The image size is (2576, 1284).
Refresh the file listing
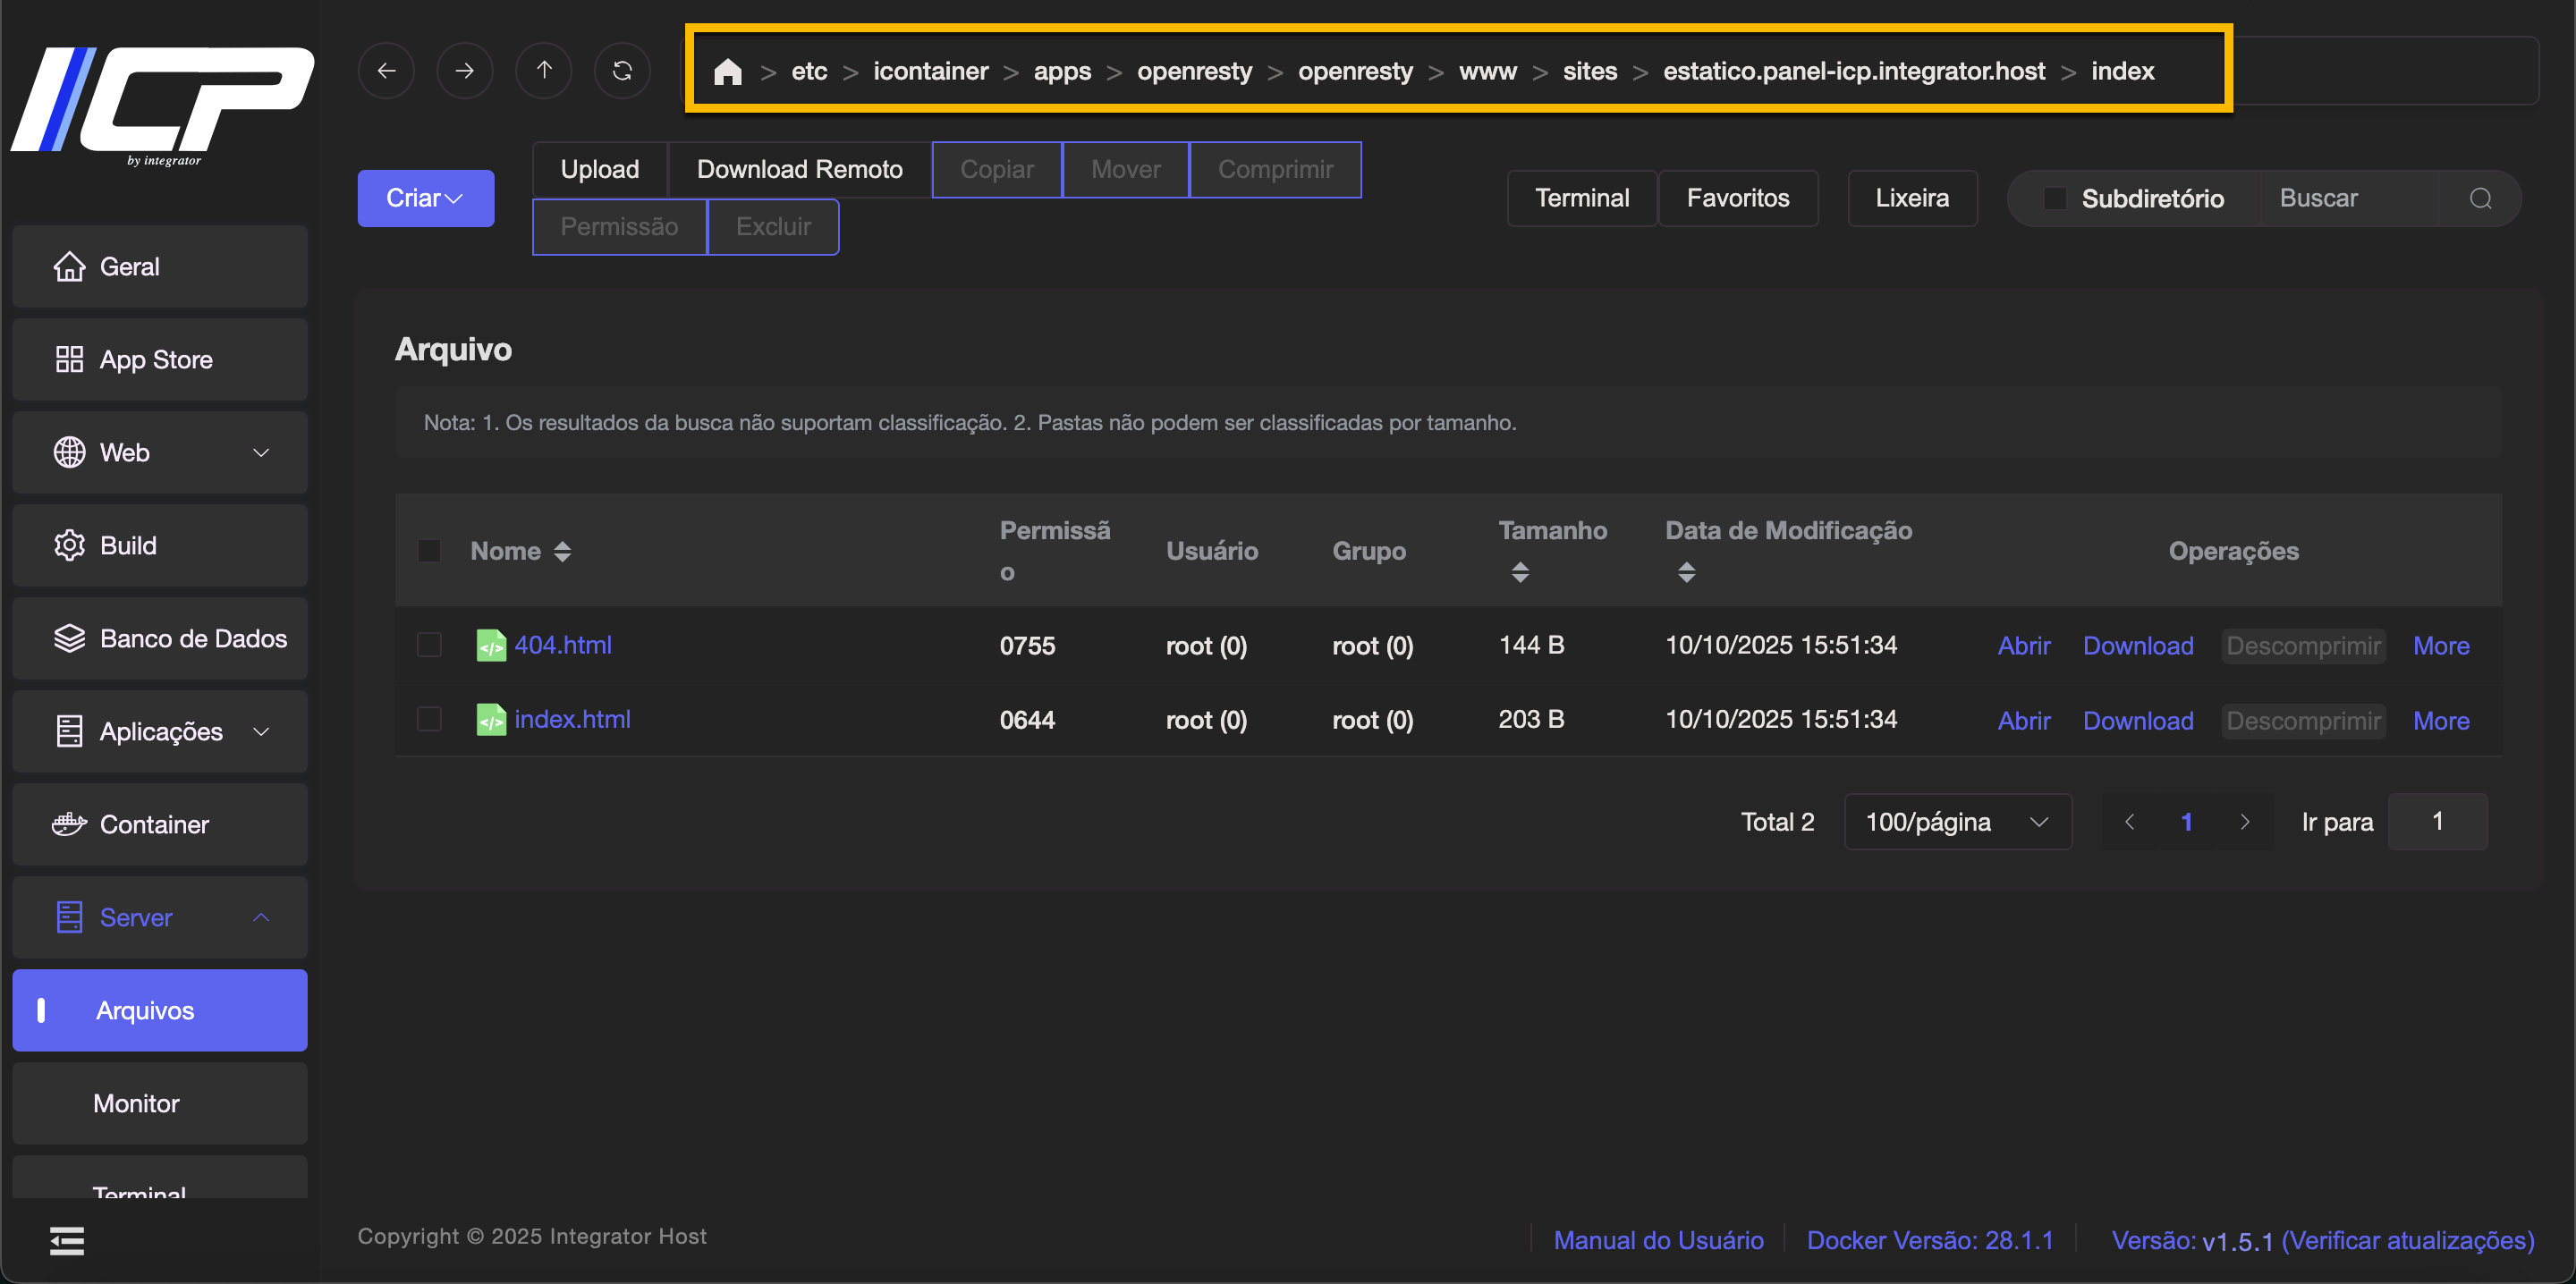tap(622, 71)
